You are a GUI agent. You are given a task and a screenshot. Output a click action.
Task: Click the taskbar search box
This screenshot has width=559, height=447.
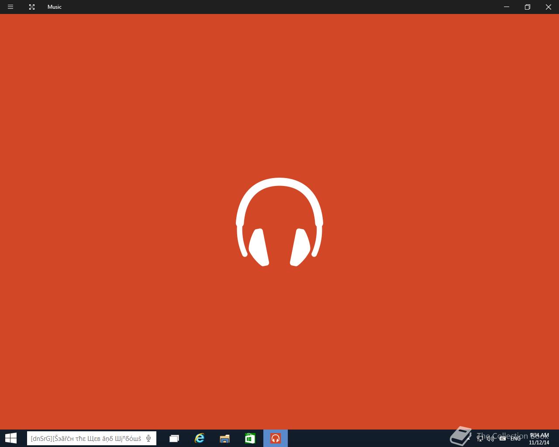92,438
